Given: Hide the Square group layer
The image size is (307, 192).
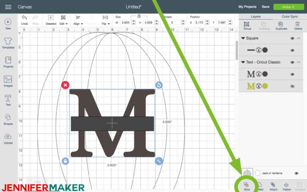Looking at the screenshot, I should pos(292,38).
